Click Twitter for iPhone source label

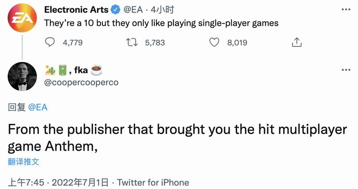153,182
